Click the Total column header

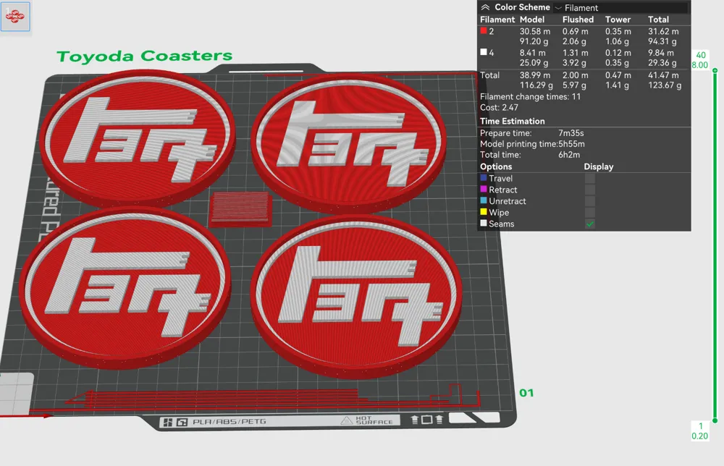click(658, 20)
